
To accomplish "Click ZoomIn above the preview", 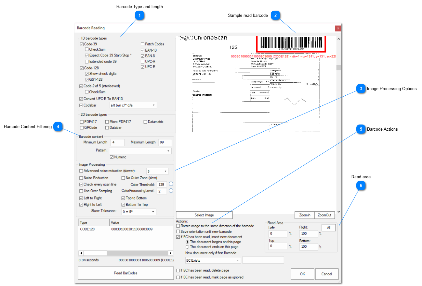I will click(x=304, y=215).
